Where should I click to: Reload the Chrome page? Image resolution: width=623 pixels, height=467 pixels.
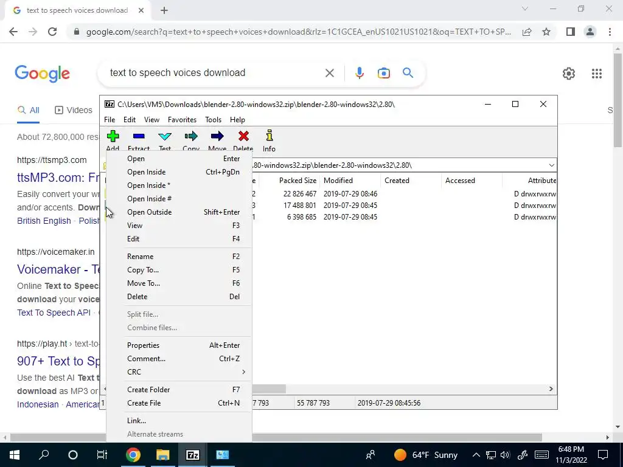pos(52,32)
